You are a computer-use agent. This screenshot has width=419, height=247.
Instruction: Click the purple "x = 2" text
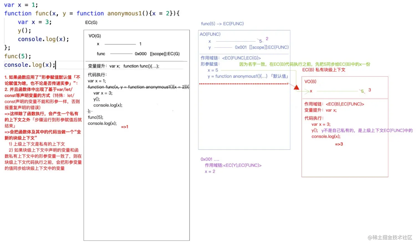[210, 171]
